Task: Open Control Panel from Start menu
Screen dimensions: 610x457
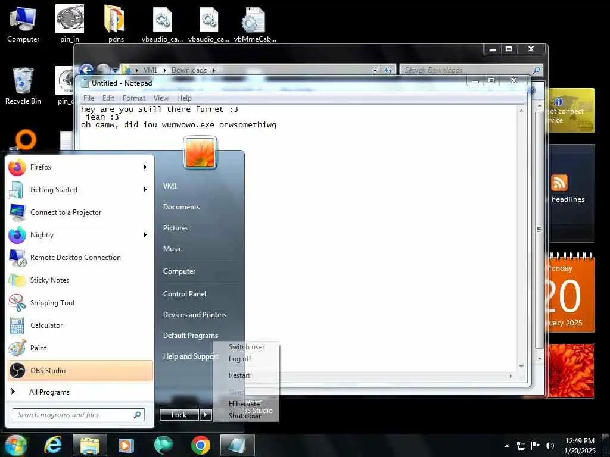Action: [x=185, y=294]
